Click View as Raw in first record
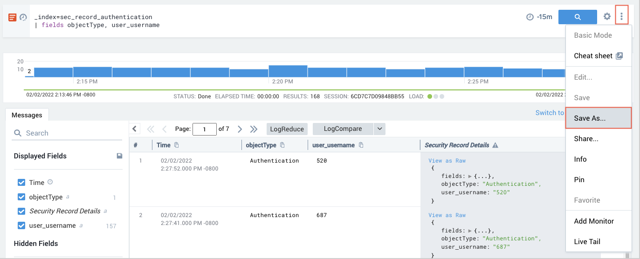Image resolution: width=640 pixels, height=259 pixels. pyautogui.click(x=447, y=161)
